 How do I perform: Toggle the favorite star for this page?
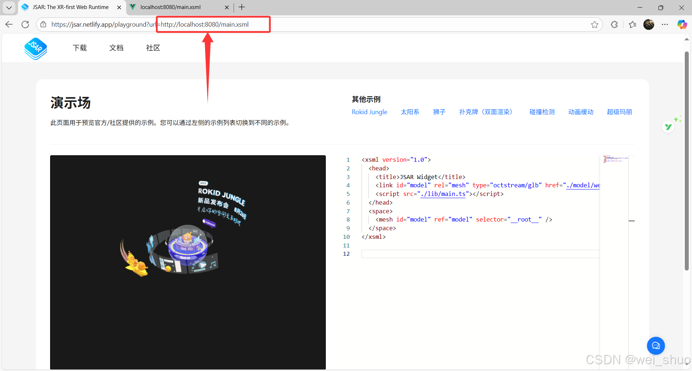point(595,24)
